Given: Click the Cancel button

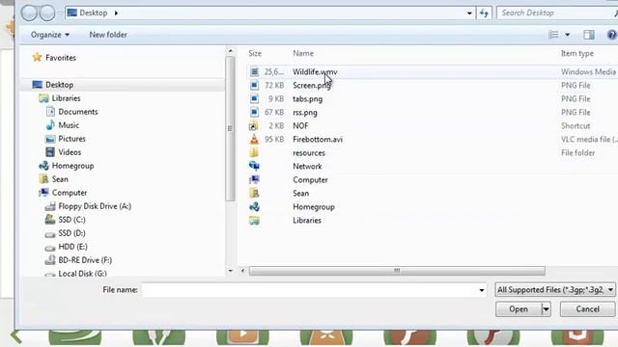Looking at the screenshot, I should pyautogui.click(x=587, y=309).
